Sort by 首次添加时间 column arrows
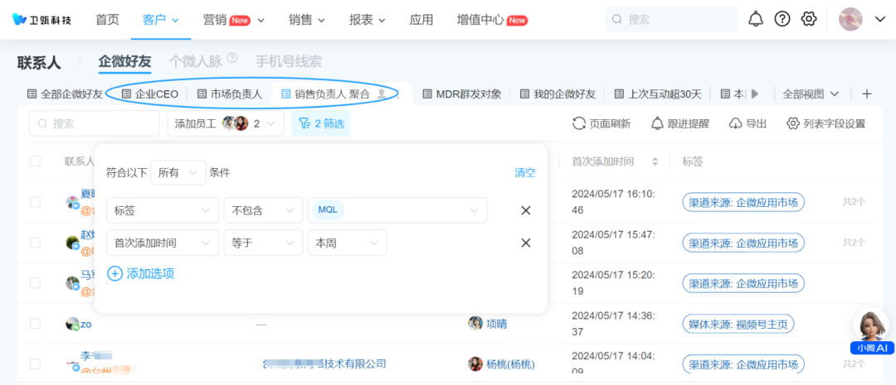The image size is (896, 385). click(655, 161)
